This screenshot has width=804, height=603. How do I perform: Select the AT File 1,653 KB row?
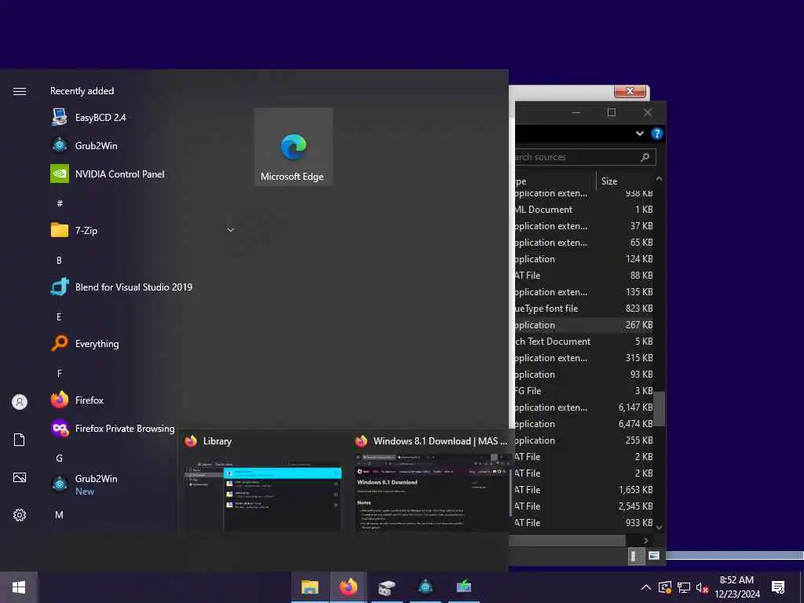[x=583, y=490]
